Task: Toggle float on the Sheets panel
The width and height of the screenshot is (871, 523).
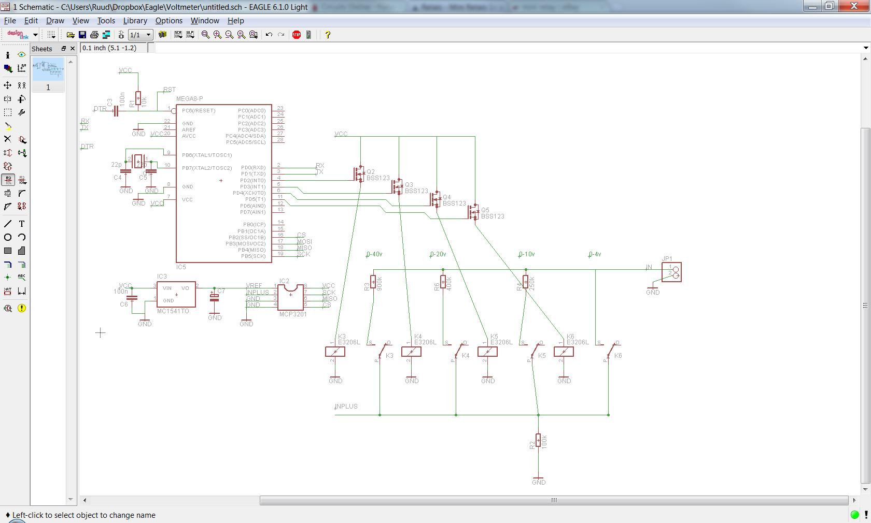Action: pos(64,49)
